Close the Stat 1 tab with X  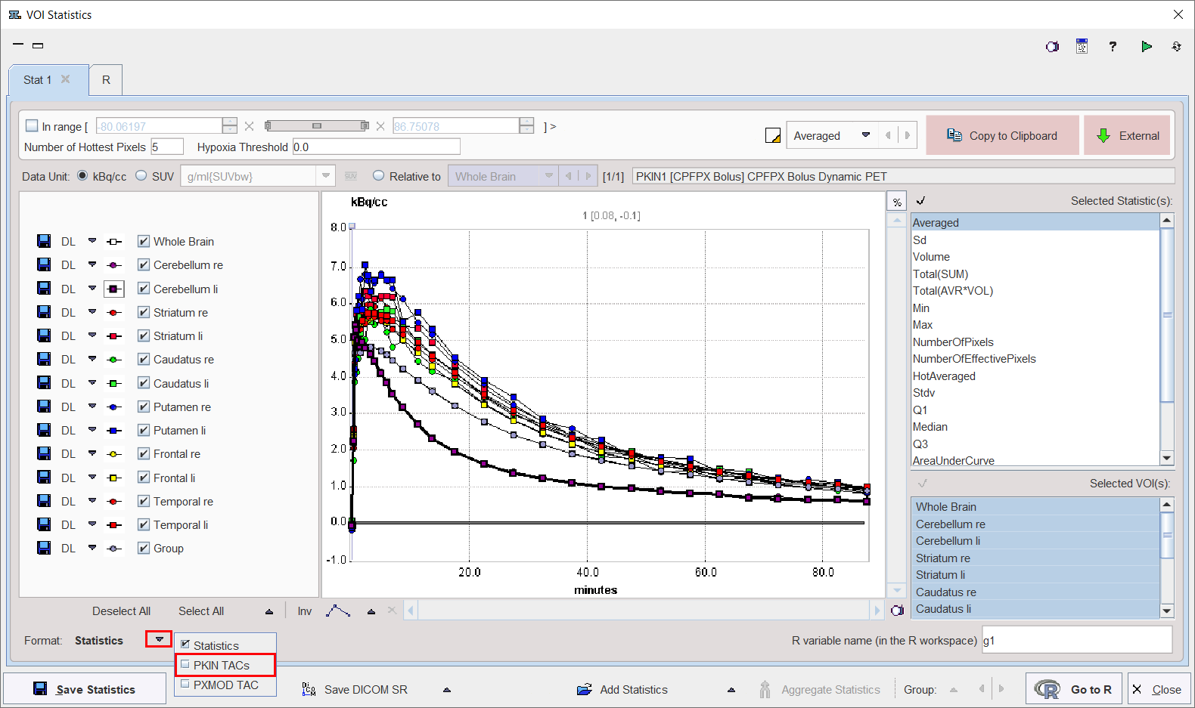66,79
